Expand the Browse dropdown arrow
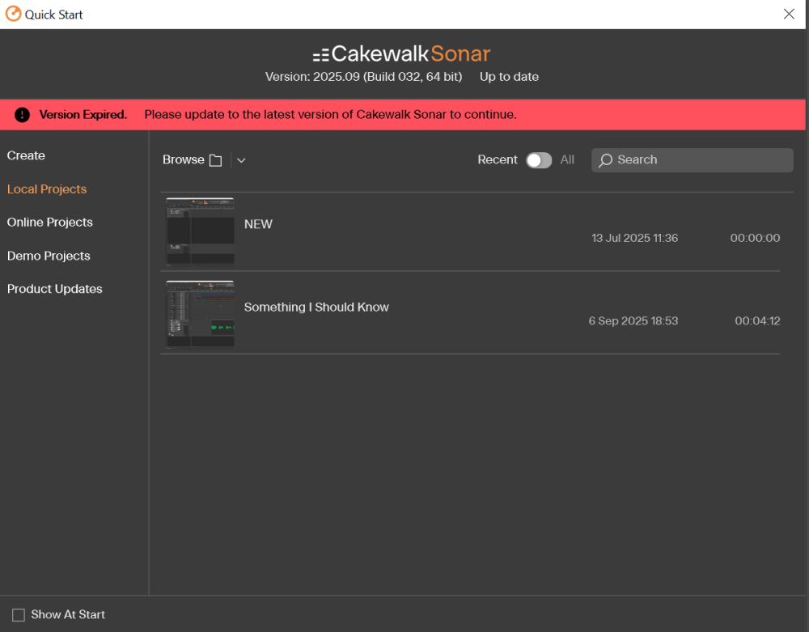 pos(241,160)
